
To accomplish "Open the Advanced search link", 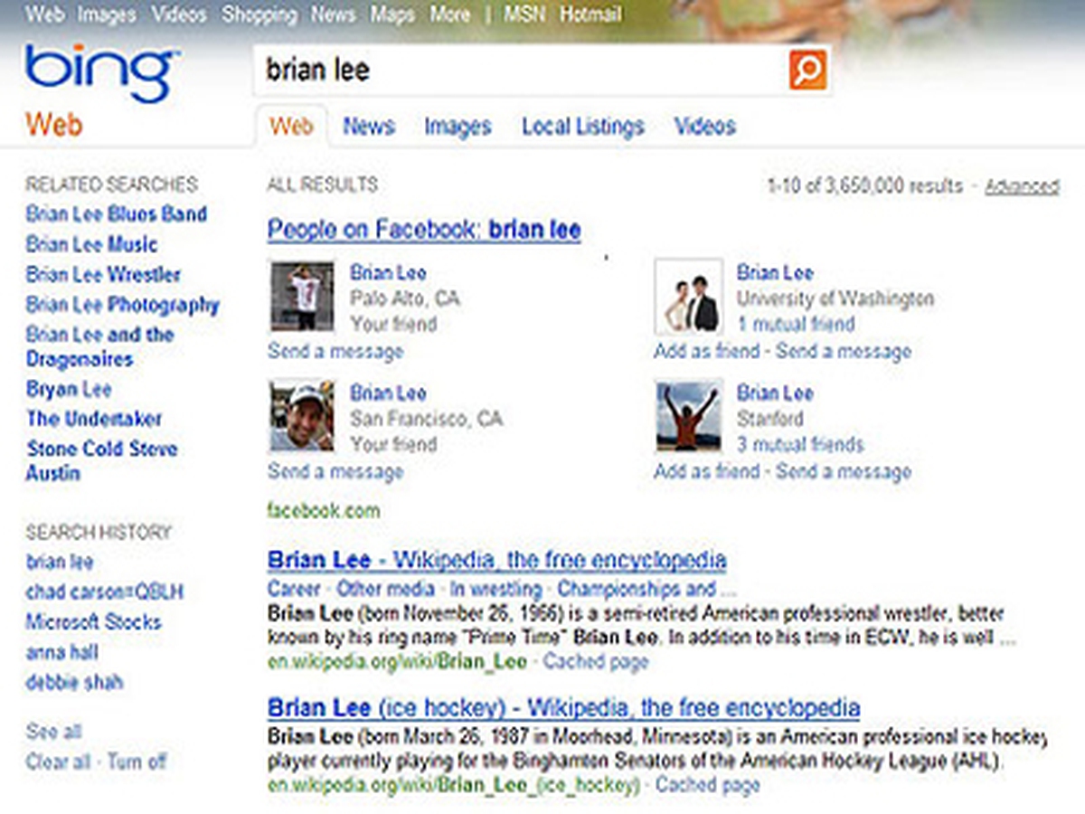I will (x=1022, y=186).
